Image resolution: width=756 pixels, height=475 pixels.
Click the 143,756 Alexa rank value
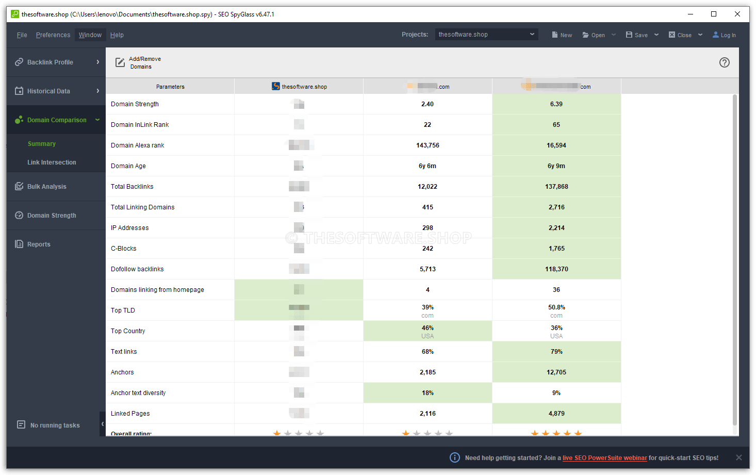[428, 145]
